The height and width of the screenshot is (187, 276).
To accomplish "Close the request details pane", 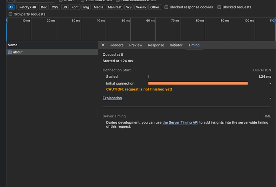I will (103, 45).
